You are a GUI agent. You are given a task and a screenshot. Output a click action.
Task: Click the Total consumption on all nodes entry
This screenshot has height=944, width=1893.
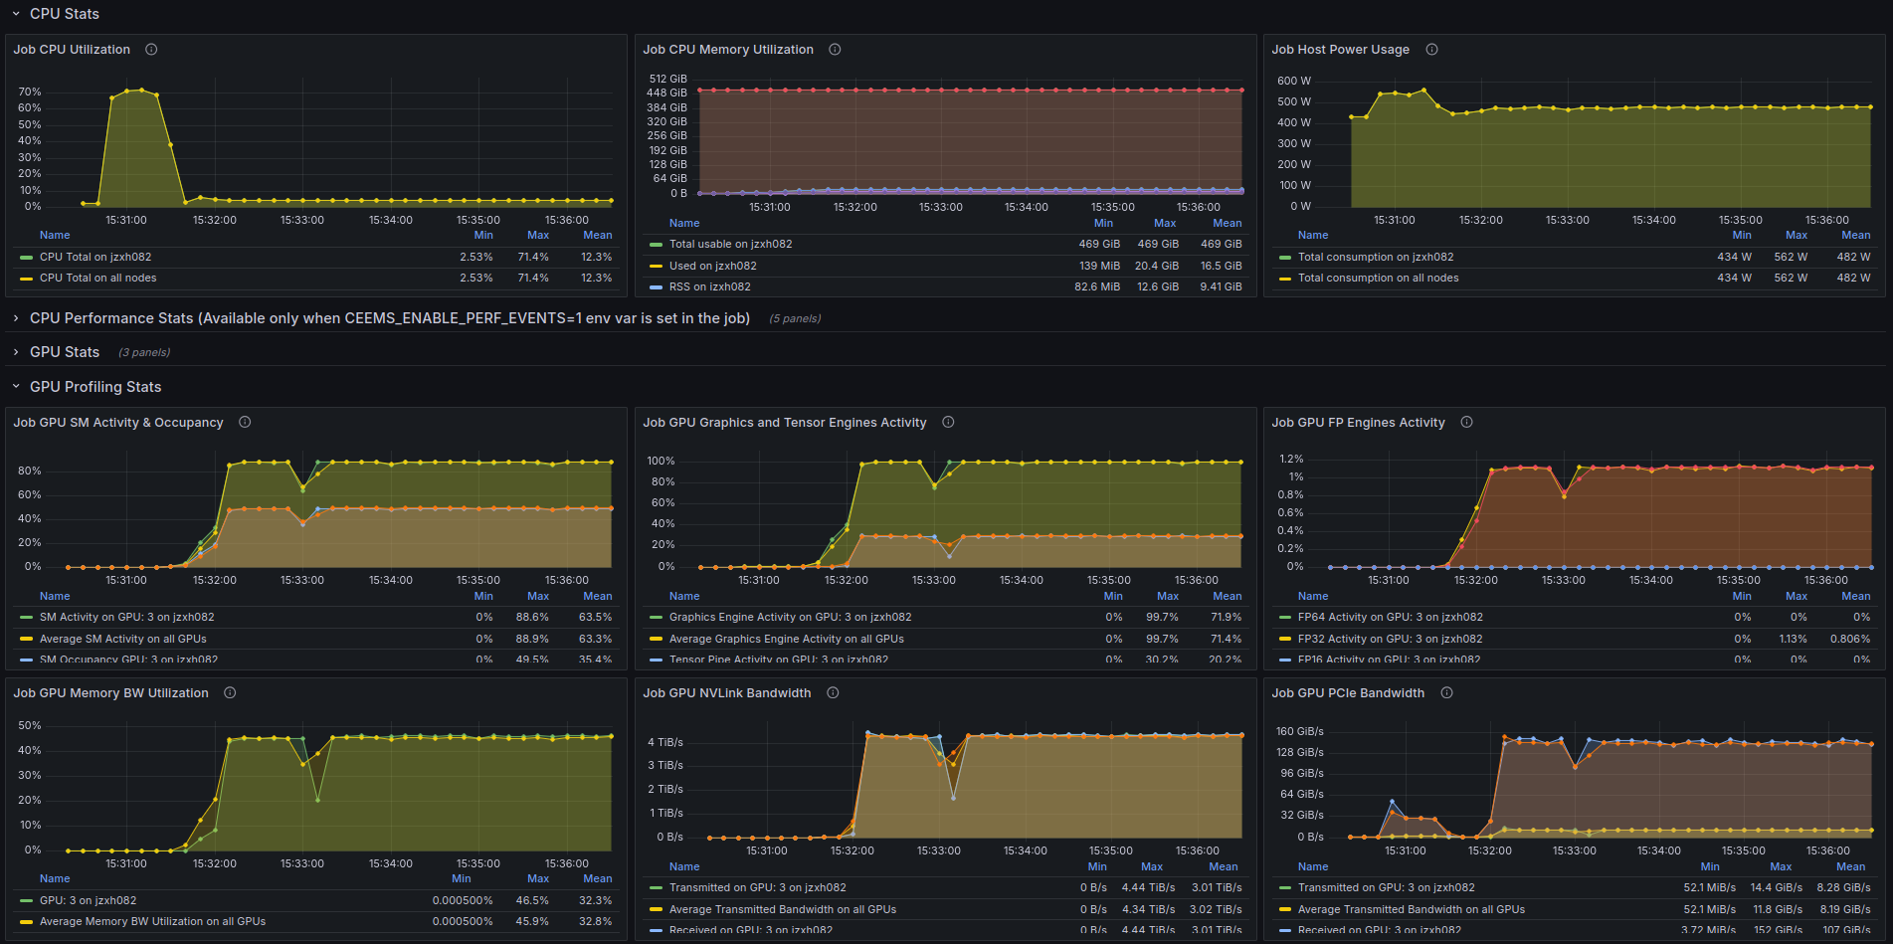click(x=1379, y=278)
